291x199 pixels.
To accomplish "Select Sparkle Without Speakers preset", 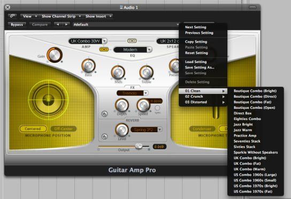I will tap(256, 152).
